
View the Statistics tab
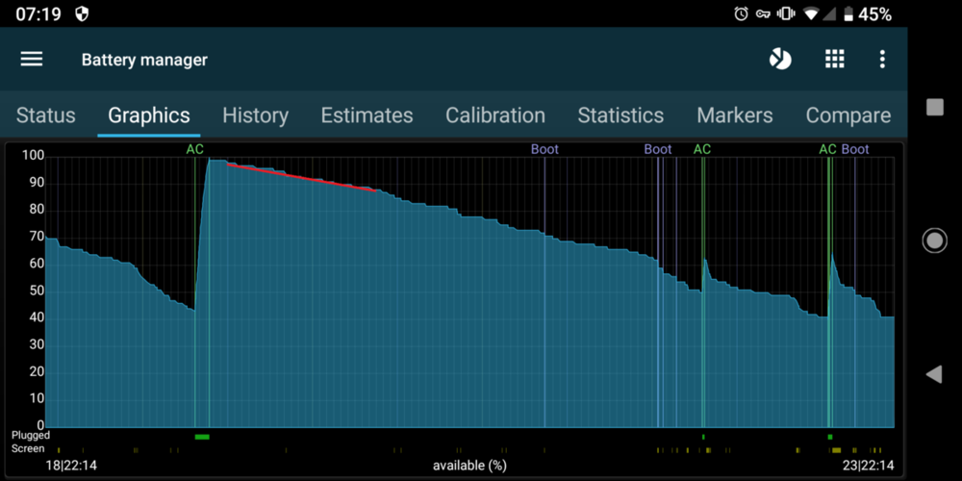[620, 115]
